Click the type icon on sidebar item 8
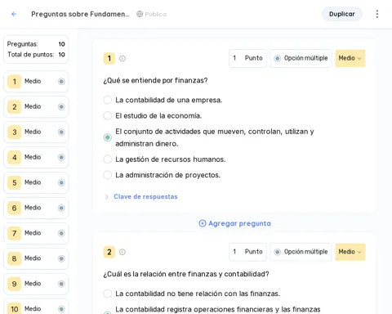This screenshot has height=314, width=392. pos(61,258)
